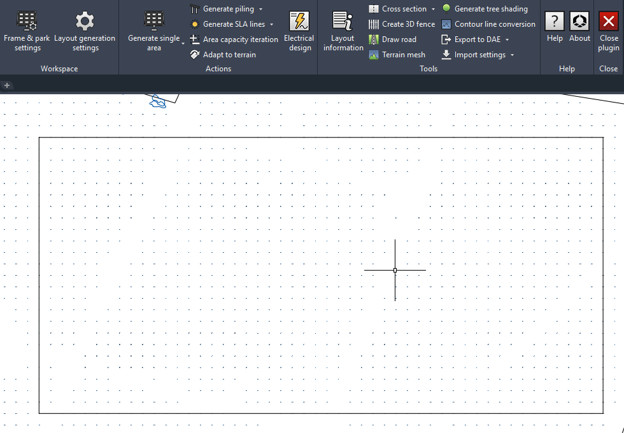Screen dimensions: 624x433
Task: Add a new drawing tab with plus
Action: (7, 85)
